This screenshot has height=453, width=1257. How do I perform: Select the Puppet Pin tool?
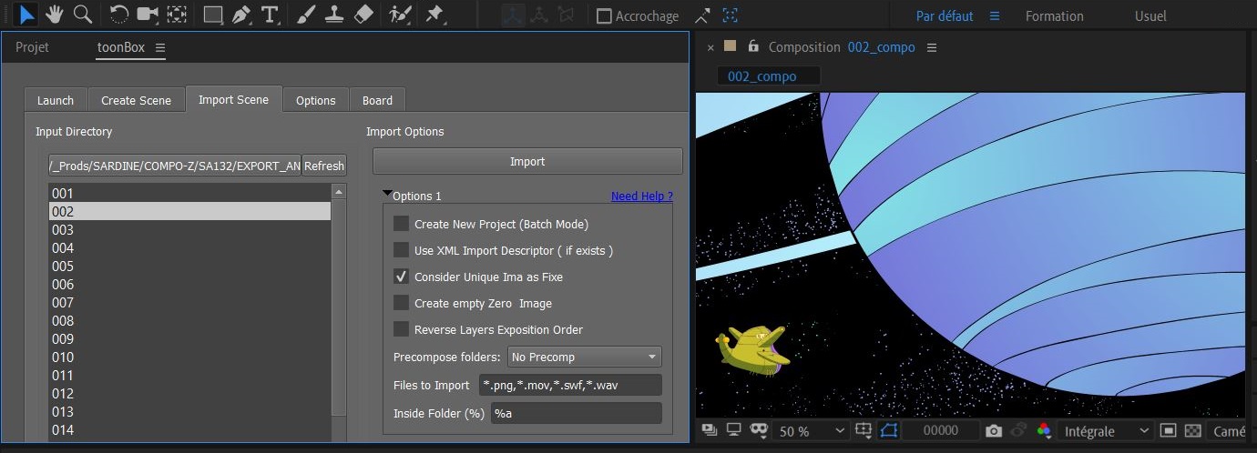(434, 15)
